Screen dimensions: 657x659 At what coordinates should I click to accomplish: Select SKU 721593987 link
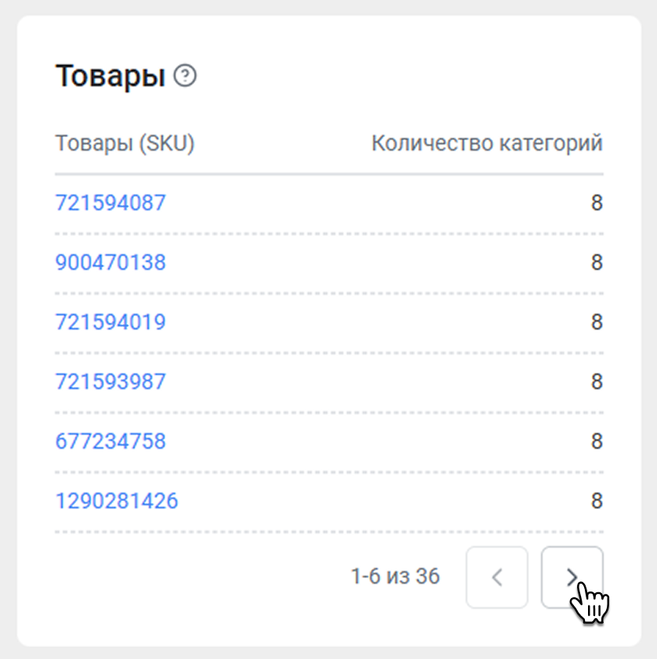111,381
